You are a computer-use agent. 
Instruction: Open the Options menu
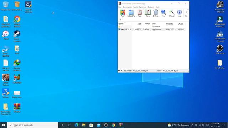coord(151,7)
